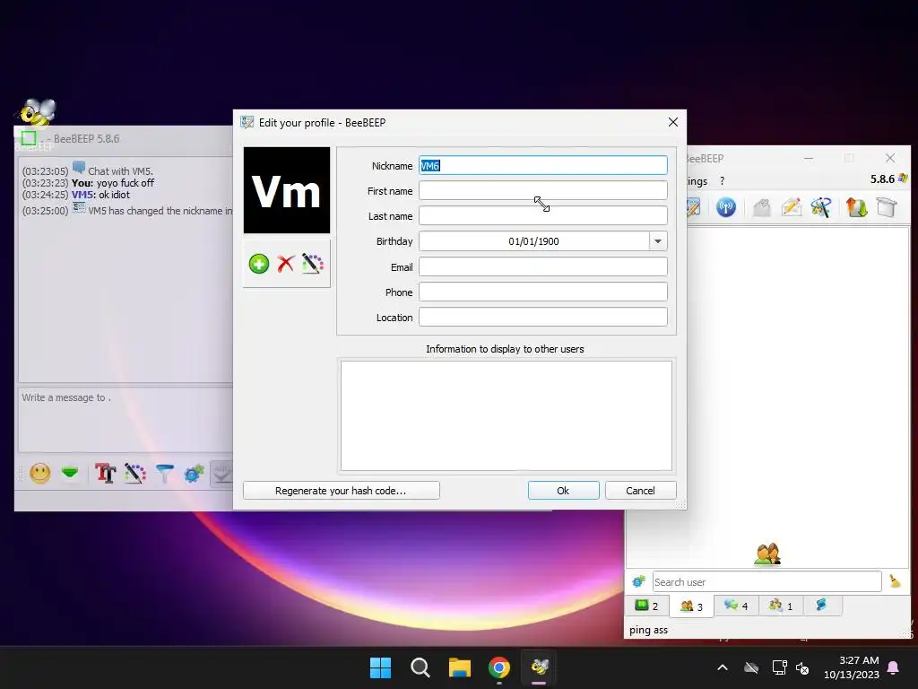Click the Vm avatar picture in profile dialog
Image resolution: width=918 pixels, height=689 pixels.
click(287, 190)
